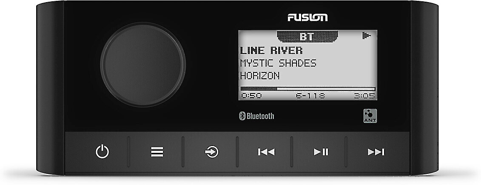
Task: Click total duration 3:05
Action: click(x=364, y=96)
